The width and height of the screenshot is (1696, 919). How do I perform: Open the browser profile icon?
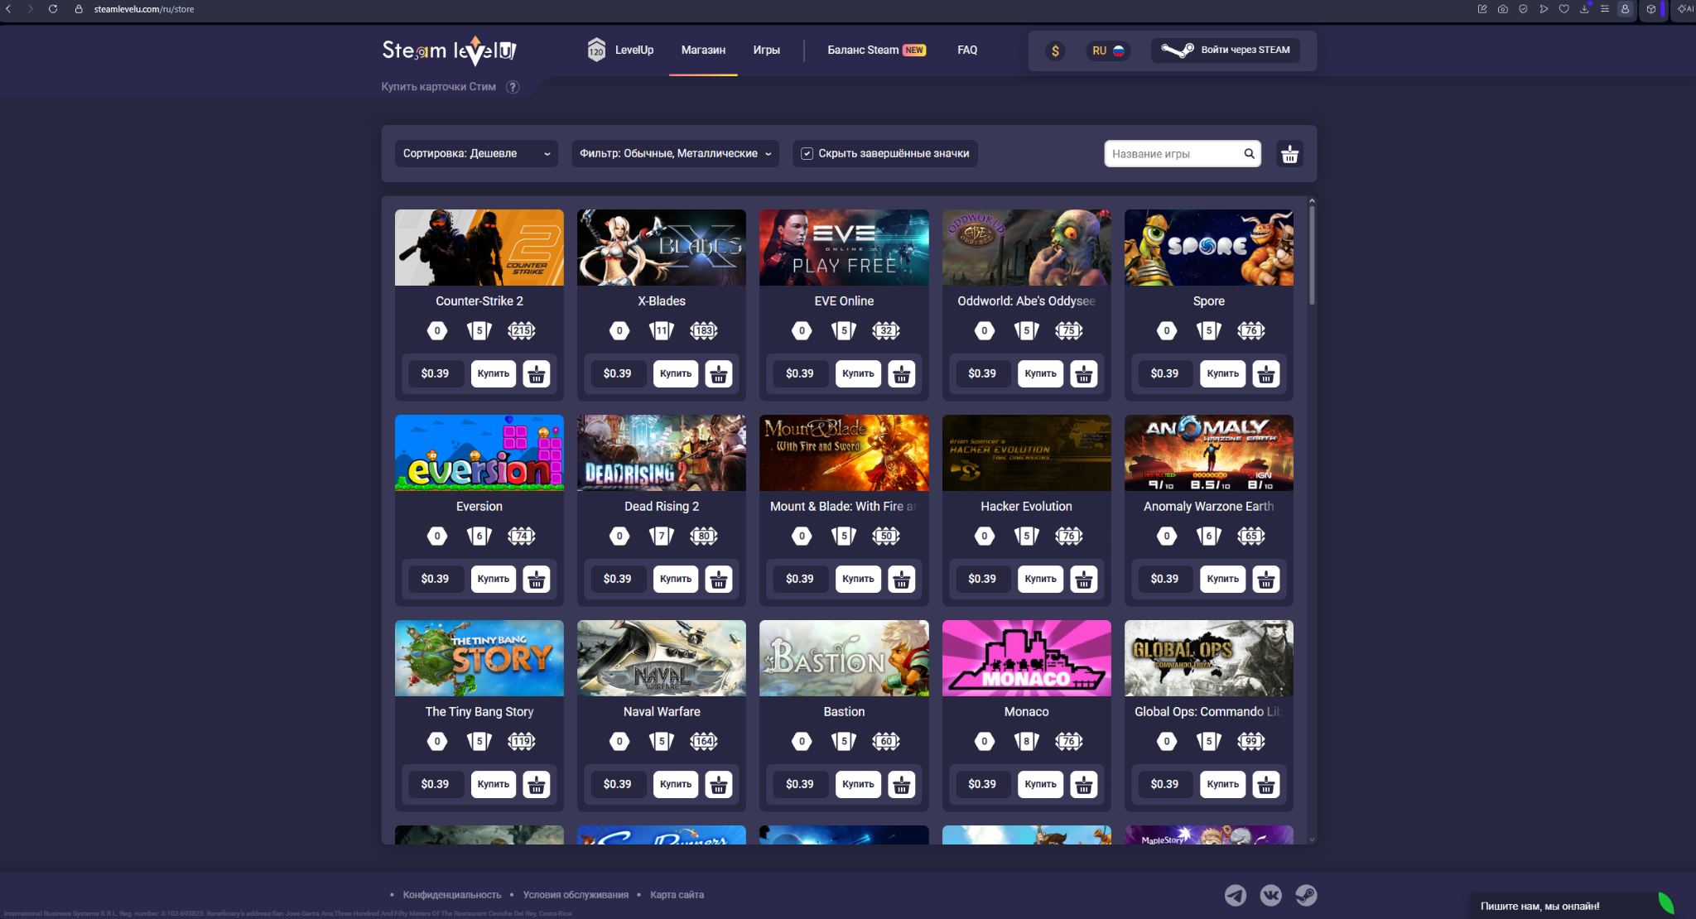(1625, 9)
